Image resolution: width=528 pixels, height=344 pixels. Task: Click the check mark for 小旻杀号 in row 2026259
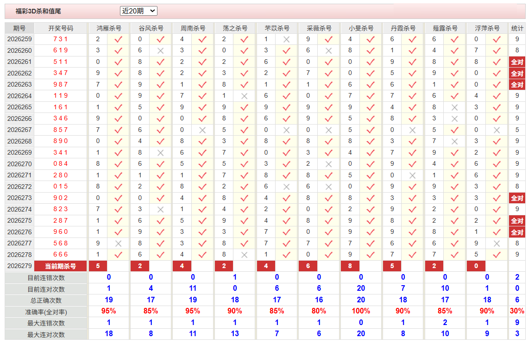371,39
